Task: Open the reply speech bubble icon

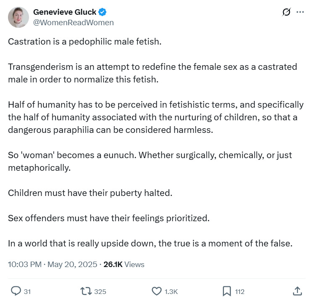Action: [16, 291]
